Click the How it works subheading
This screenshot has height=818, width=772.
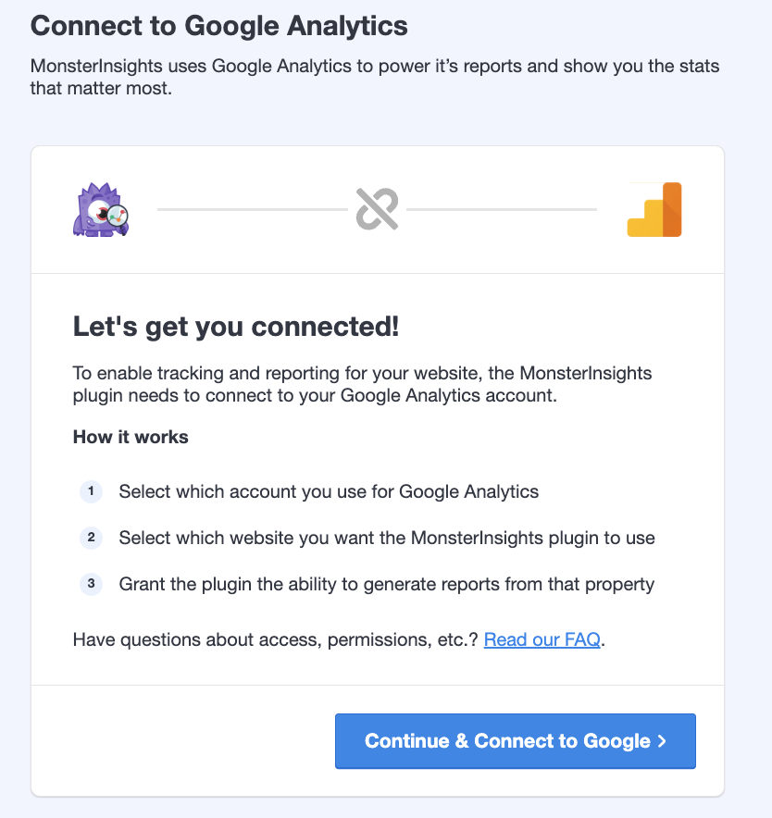131,437
